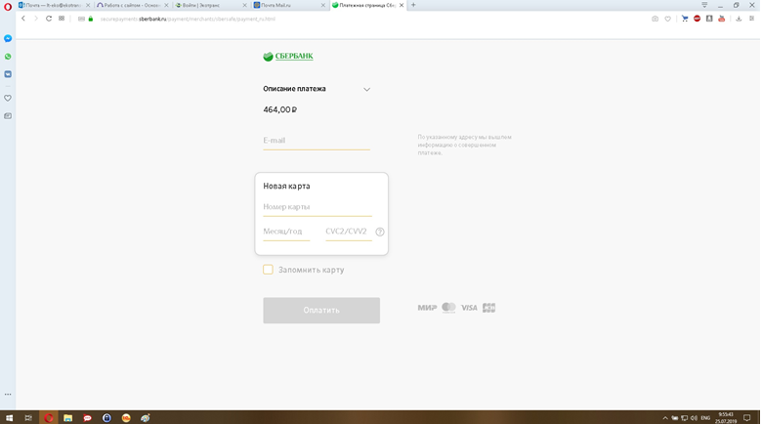Open bookmarks heart in Opera sidebar
Viewport: 762px width, 424px height.
tap(8, 99)
